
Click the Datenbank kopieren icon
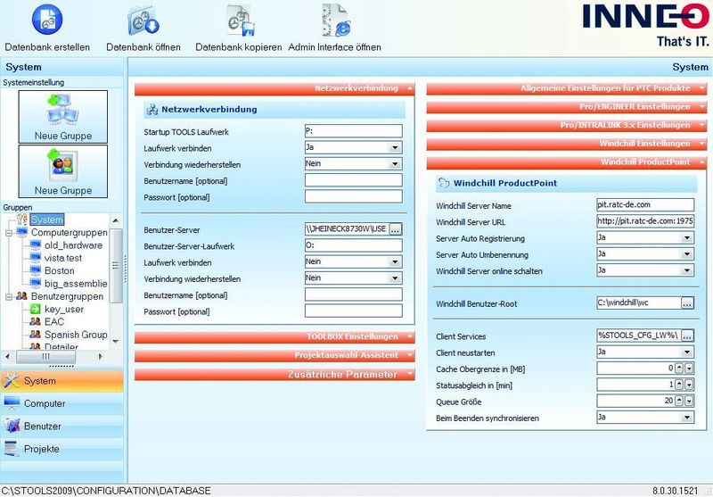coord(240,21)
